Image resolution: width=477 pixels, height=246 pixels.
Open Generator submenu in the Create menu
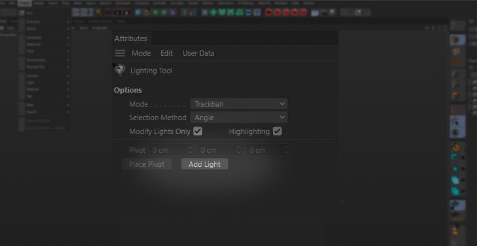44,38
